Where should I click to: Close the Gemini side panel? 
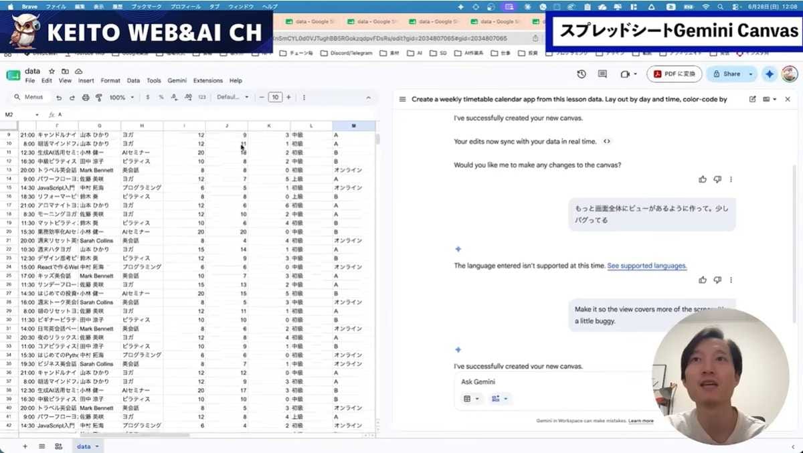788,99
